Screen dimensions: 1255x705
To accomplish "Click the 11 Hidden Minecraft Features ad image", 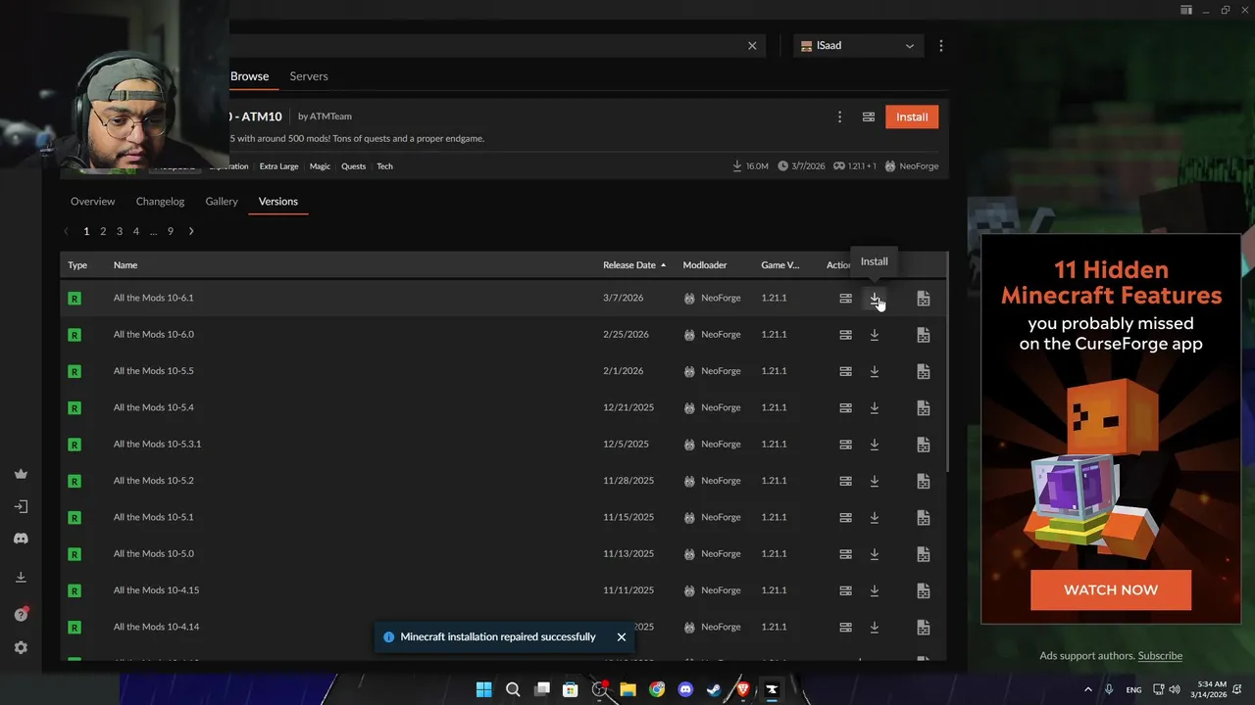I will coord(1111,428).
